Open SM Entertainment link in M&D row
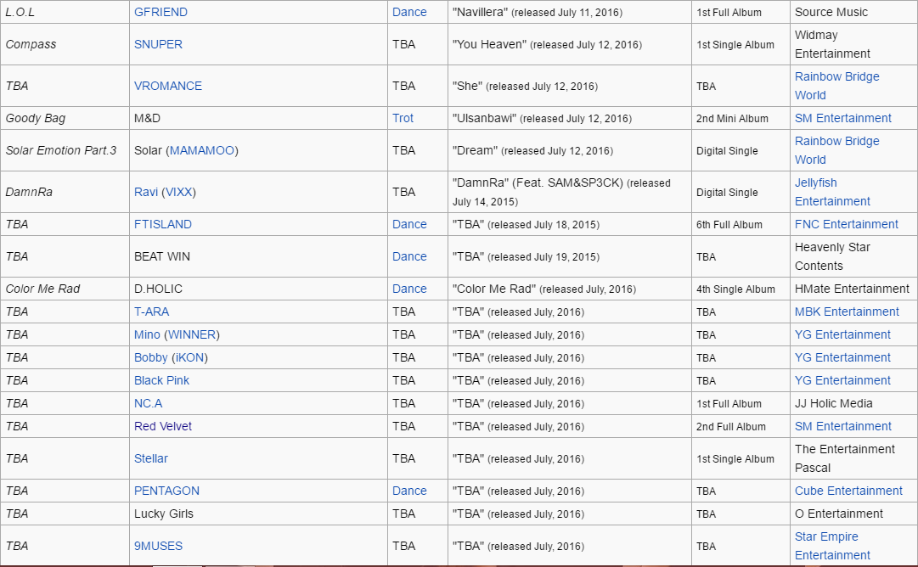918x567 pixels. pos(842,118)
